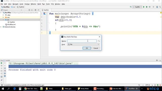Click HocIfElse breadcrumb in navigation bar
The image size is (162, 91).
[x=5, y=7]
